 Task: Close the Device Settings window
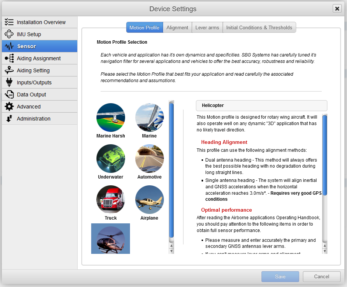[337, 9]
